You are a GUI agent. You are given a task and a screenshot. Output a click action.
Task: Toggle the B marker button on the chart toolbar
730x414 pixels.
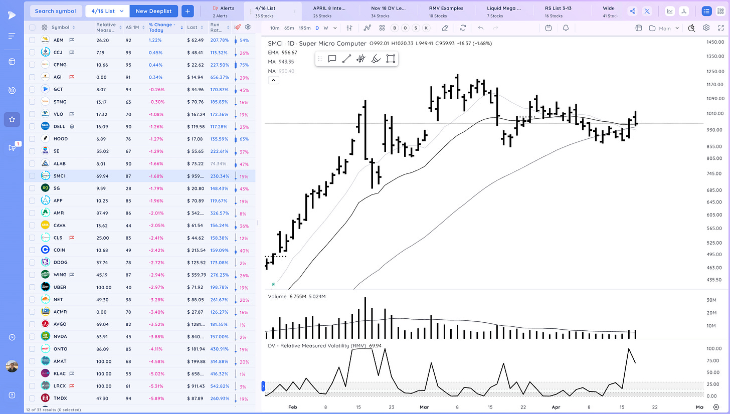(x=394, y=28)
